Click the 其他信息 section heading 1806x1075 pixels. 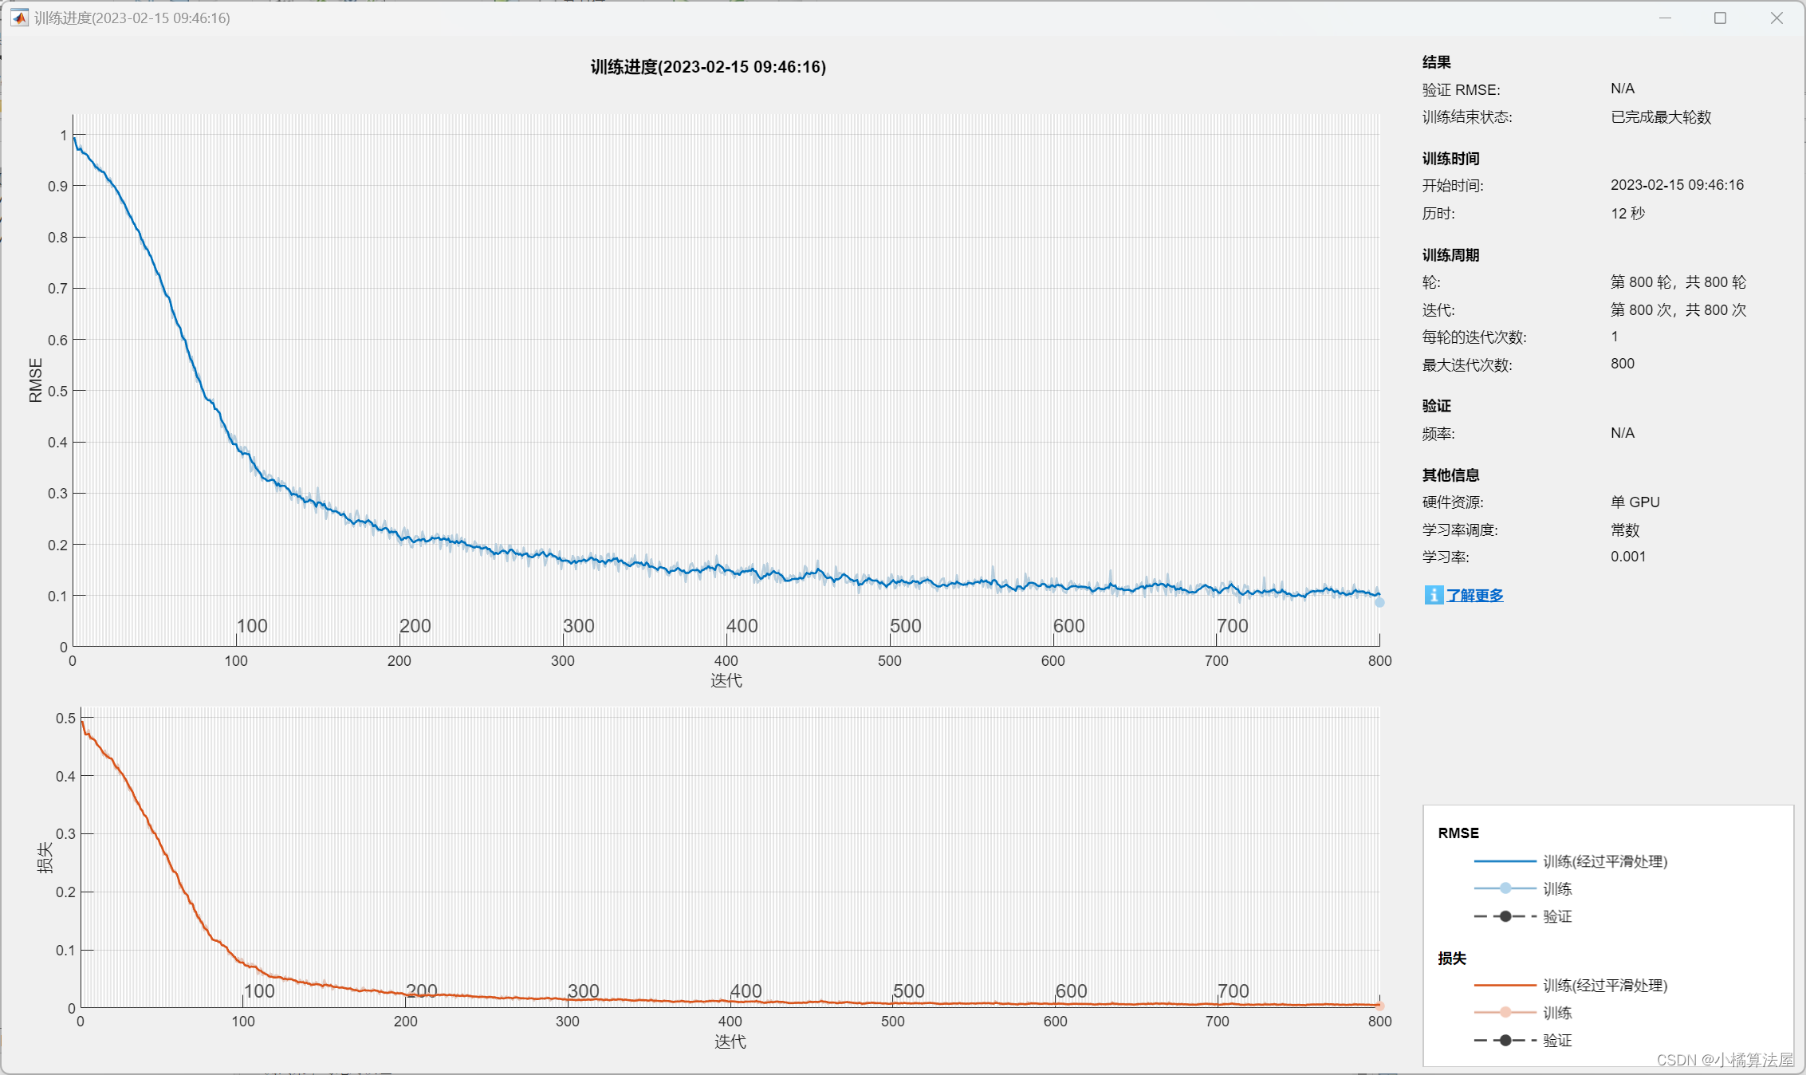(1451, 475)
